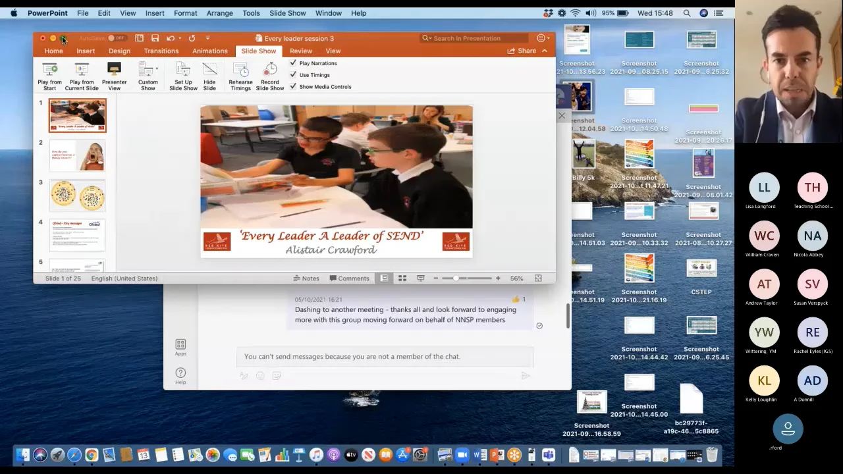Click Record Slide Show icon
Image resolution: width=843 pixels, height=474 pixels.
click(269, 70)
